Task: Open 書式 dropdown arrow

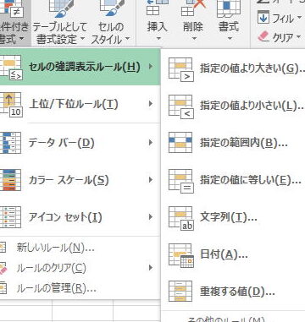Action: (229, 38)
